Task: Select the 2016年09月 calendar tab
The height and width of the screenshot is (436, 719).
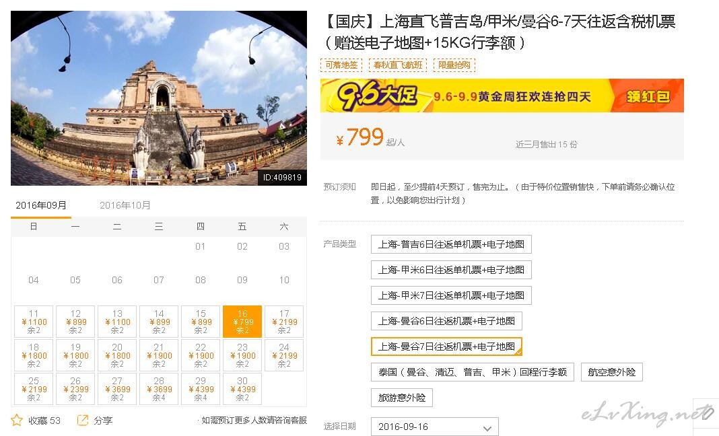Action: [x=41, y=205]
